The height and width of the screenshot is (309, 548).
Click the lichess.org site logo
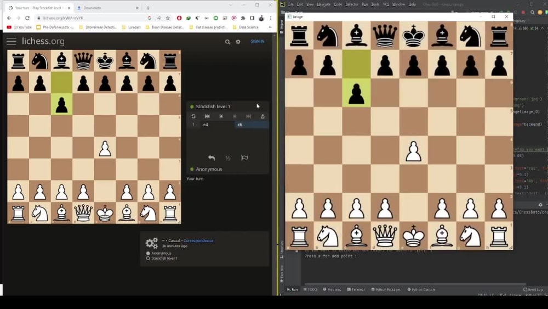[x=43, y=41]
